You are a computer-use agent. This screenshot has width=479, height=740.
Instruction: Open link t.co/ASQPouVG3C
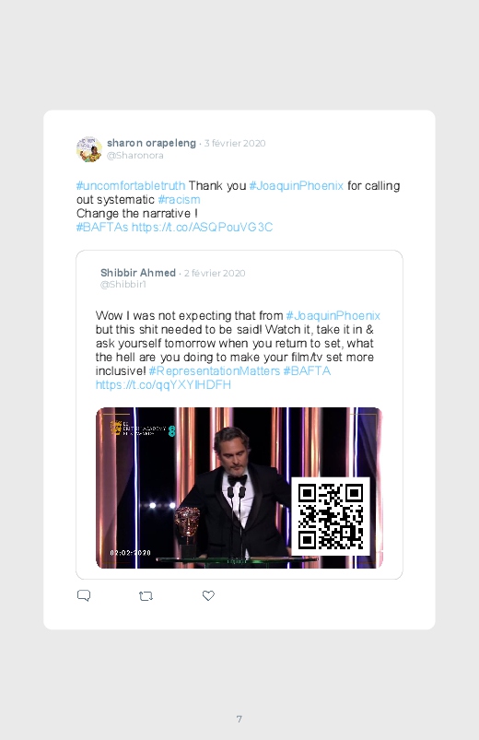click(202, 227)
